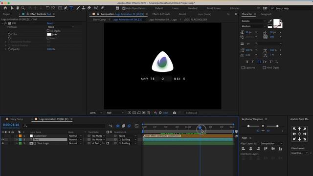The width and height of the screenshot is (313, 176).
Task: Toggle the All Caps TT button
Action: [259, 62]
